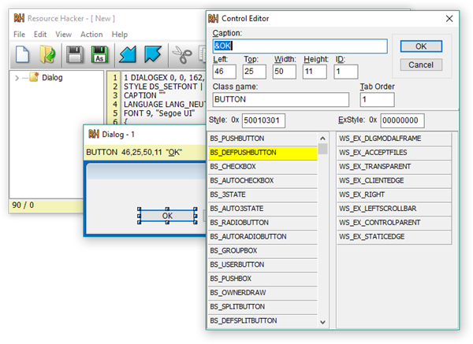Toggle WS_EX_TRANSPARENT extended style
The width and height of the screenshot is (473, 344).
tap(394, 167)
